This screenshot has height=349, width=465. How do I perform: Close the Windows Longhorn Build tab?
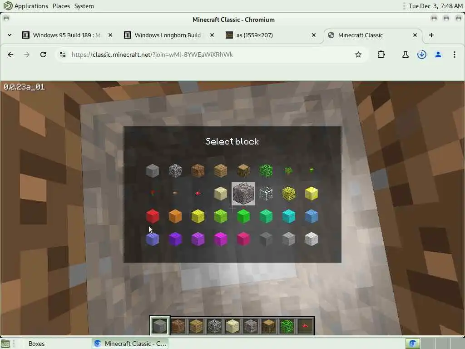pyautogui.click(x=212, y=35)
